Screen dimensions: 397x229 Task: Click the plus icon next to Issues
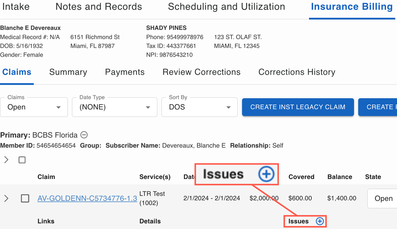(320, 221)
